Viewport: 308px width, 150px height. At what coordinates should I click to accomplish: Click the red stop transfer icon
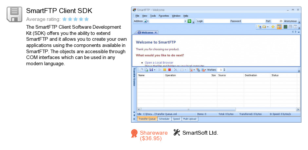pos(169,70)
